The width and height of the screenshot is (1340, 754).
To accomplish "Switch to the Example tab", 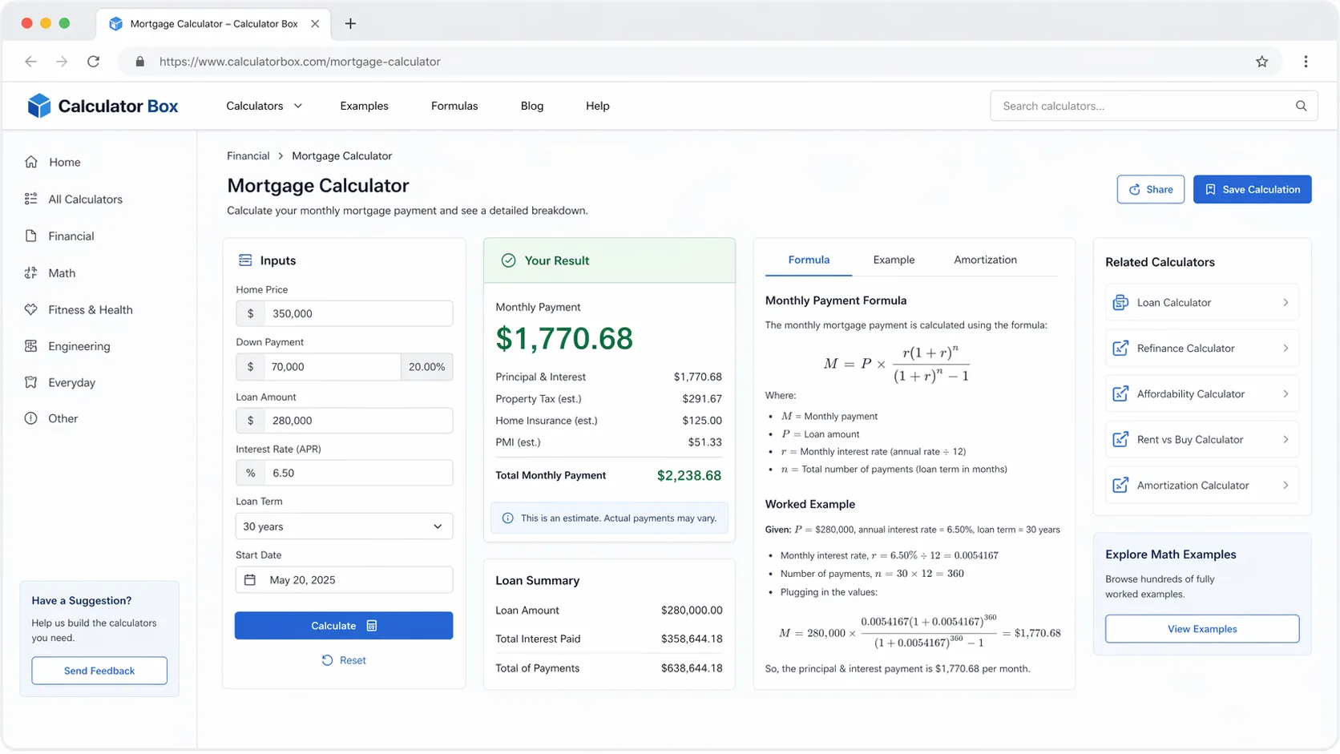I will pos(894,260).
